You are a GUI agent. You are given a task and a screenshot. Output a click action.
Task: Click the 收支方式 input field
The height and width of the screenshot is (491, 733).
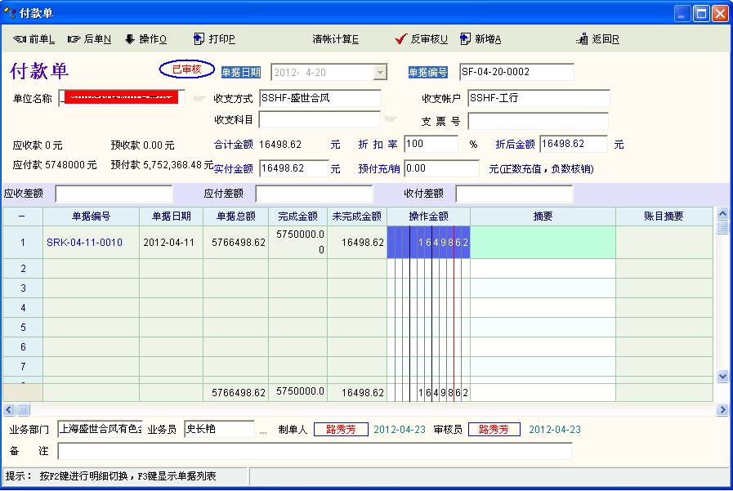point(320,98)
